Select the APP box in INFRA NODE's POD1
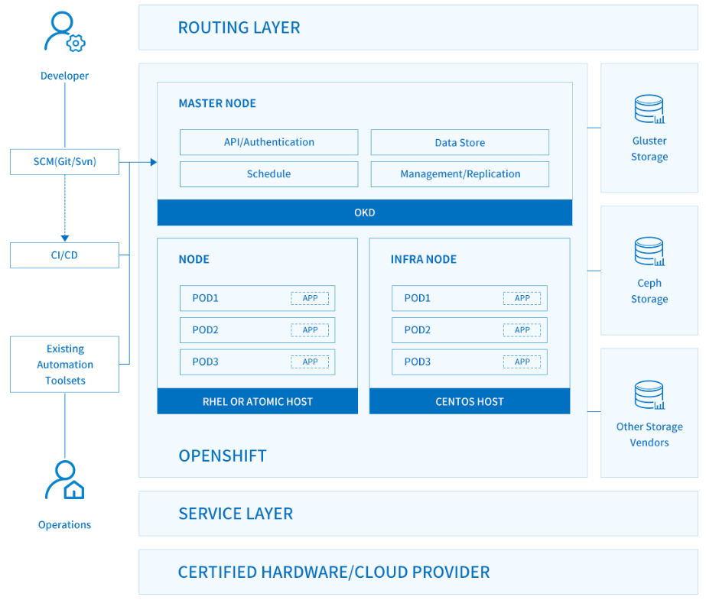Viewport: 706px width, 600px height. coord(522,298)
